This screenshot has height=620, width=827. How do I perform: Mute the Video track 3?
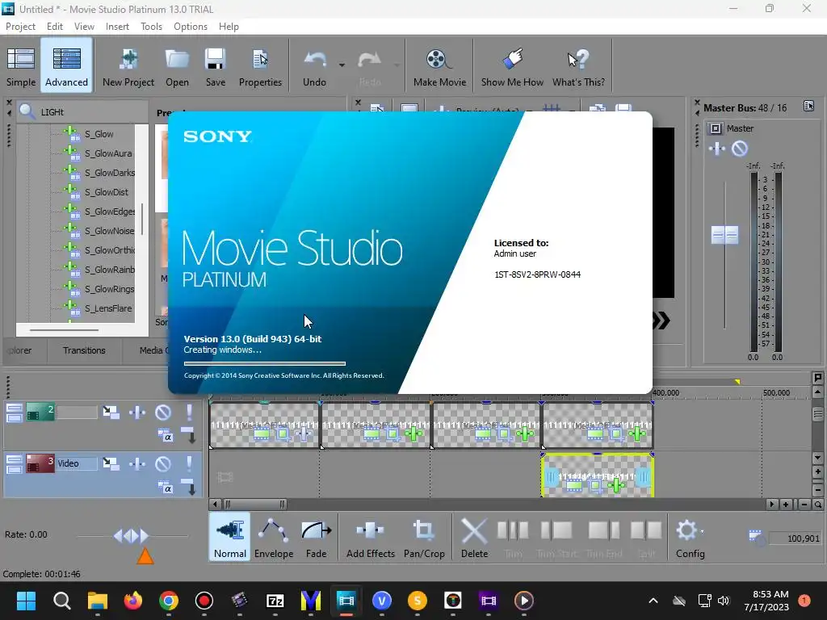pyautogui.click(x=163, y=463)
